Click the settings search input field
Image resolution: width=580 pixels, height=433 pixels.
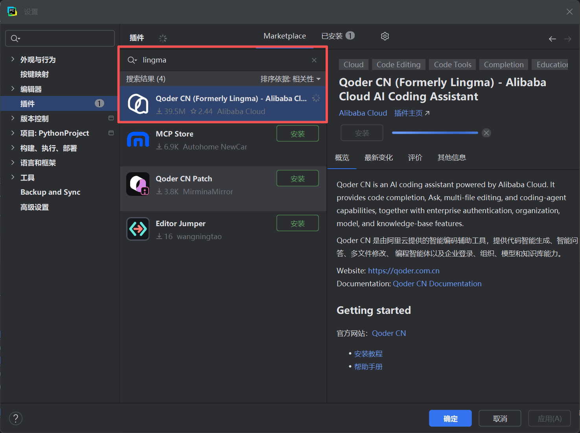tap(60, 39)
